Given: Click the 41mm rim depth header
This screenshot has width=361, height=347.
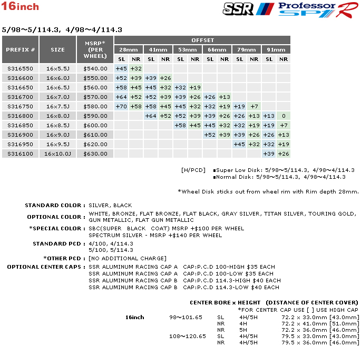Looking at the screenshot, I should (x=158, y=49).
